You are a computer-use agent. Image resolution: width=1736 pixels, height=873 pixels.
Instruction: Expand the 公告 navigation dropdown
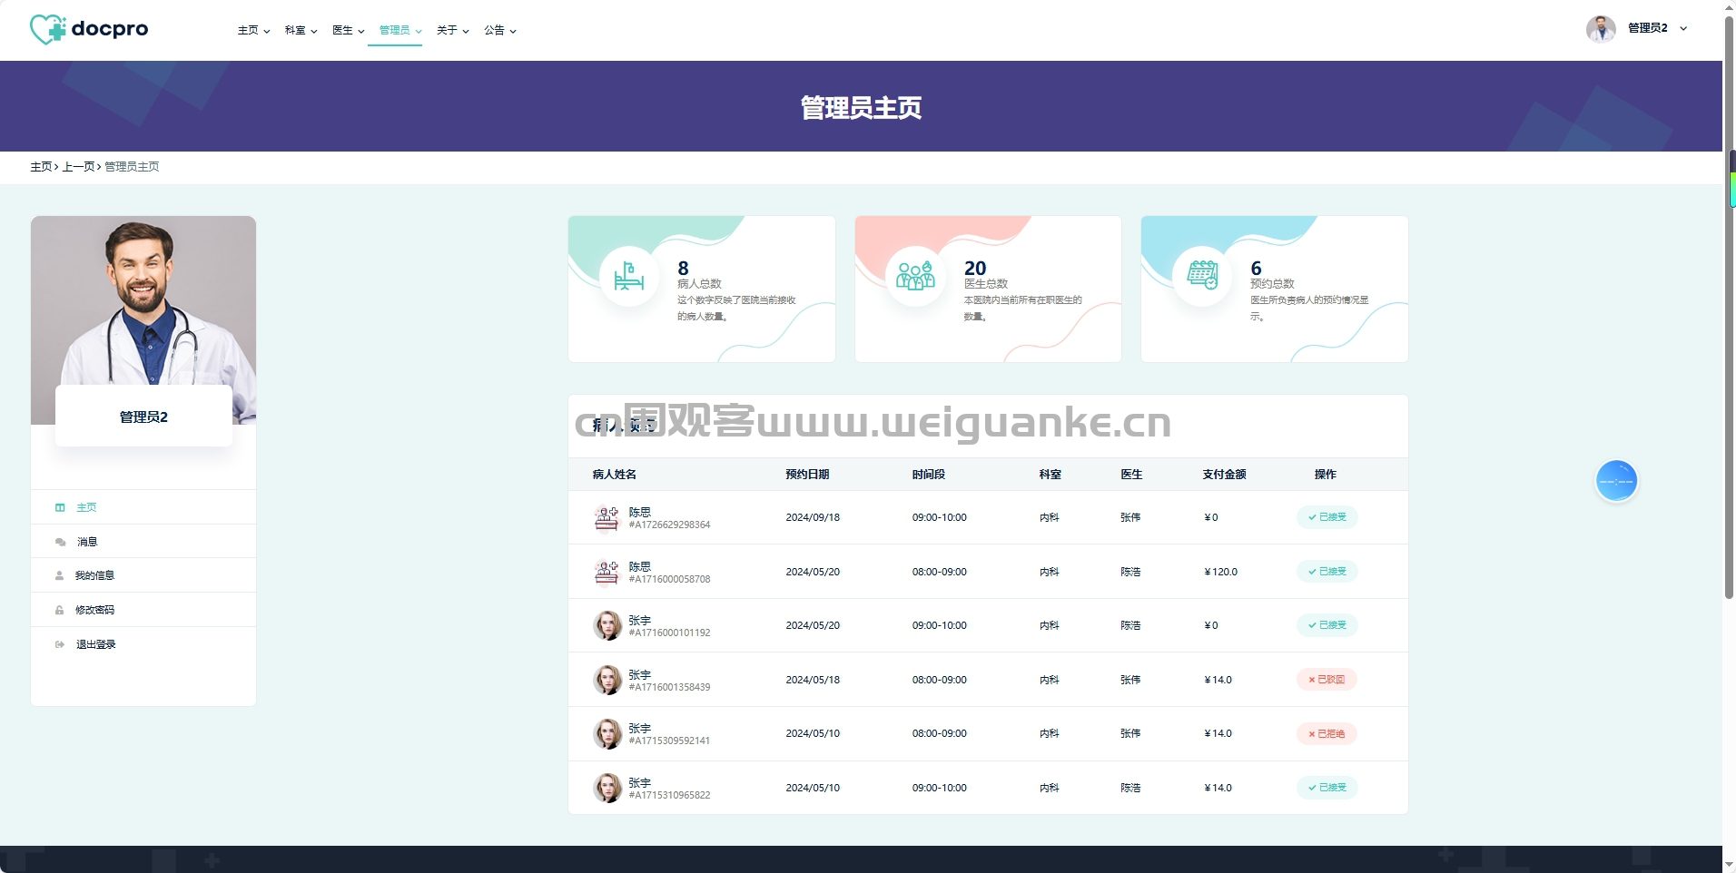[x=500, y=30]
